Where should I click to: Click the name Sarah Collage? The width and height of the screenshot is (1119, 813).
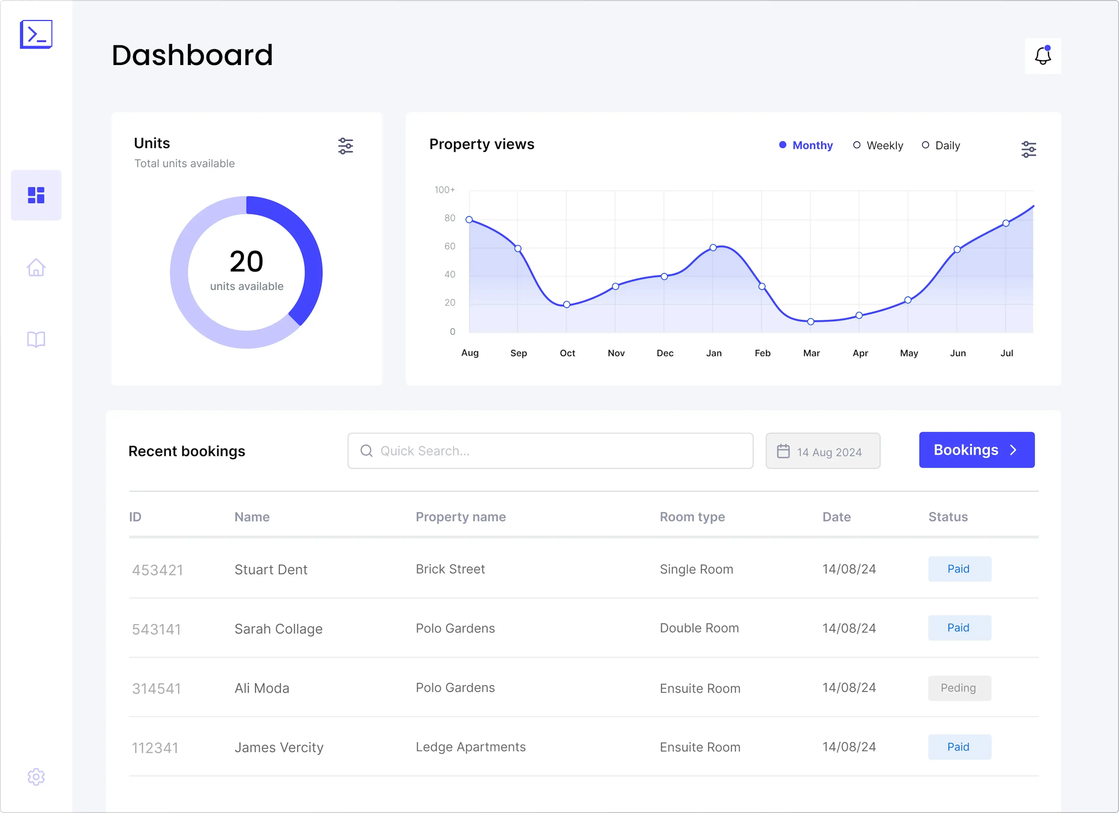coord(279,629)
